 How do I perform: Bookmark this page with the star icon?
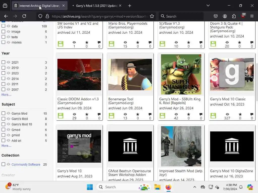pos(152,16)
